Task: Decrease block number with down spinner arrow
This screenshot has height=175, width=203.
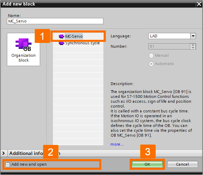Action: 193,48
